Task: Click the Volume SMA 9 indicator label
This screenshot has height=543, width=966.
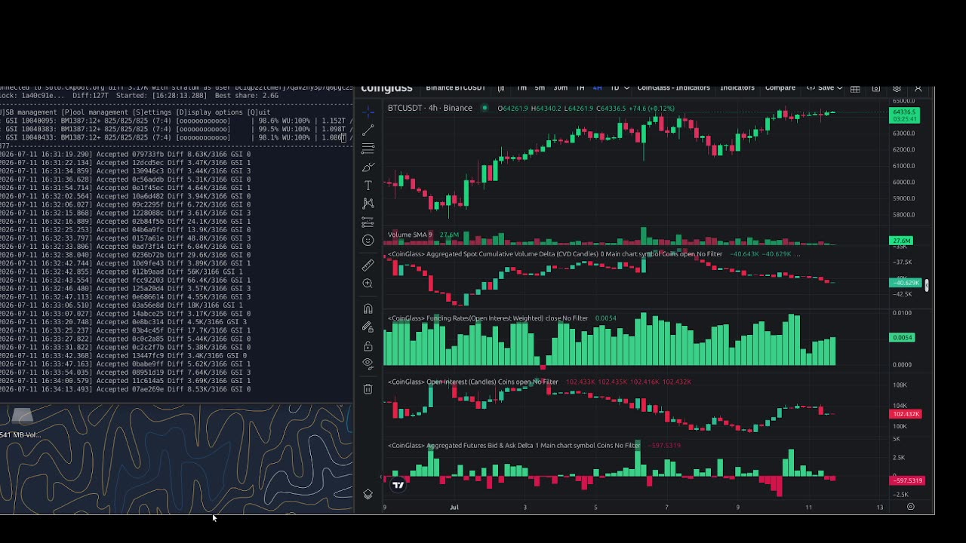Action: click(x=410, y=235)
